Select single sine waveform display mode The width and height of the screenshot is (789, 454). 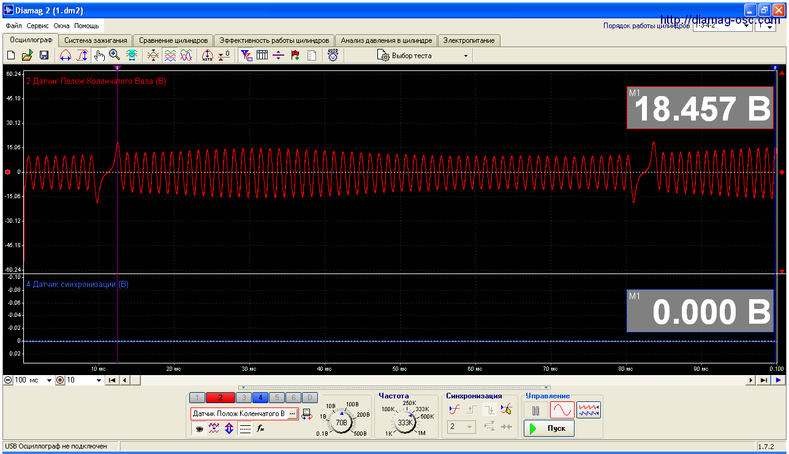[x=562, y=410]
